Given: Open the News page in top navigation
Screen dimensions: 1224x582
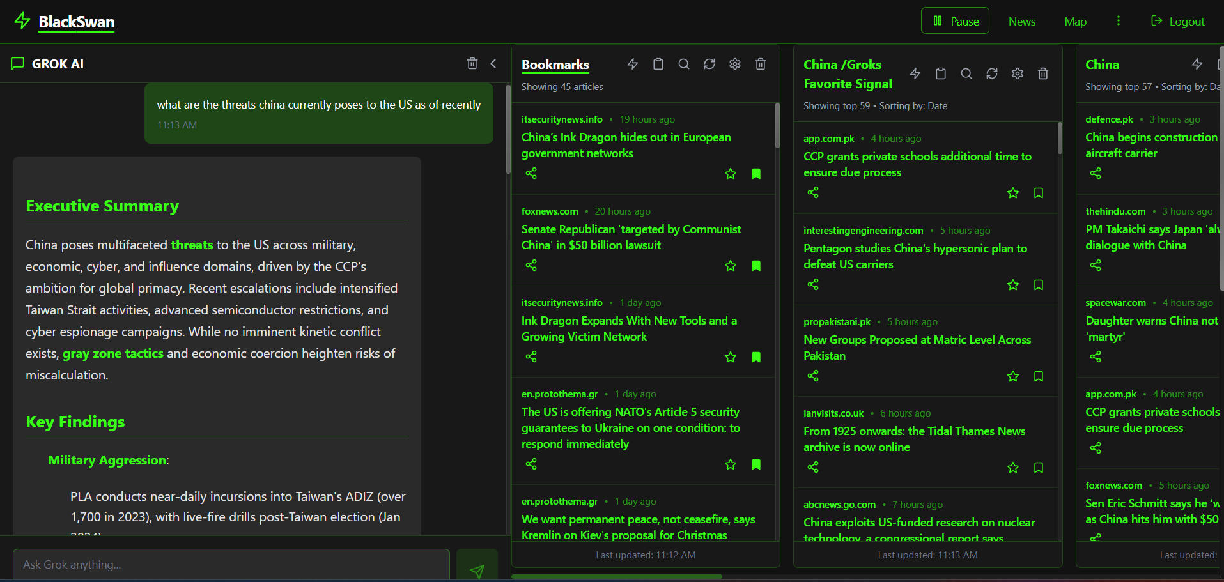Looking at the screenshot, I should pos(1022,22).
